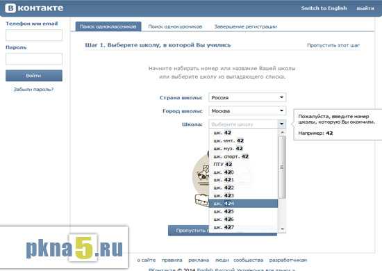Open Забыли пароль? link
The height and width of the screenshot is (271, 382).
(x=33, y=90)
